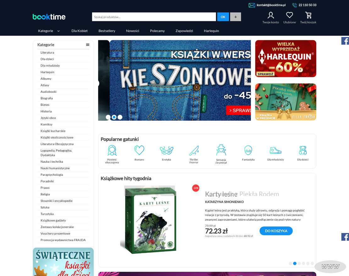
Task: Click the Ulubione heart icon
Action: (x=289, y=15)
